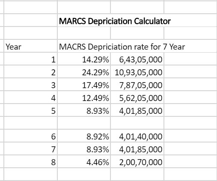217x181 pixels.
Task: Select the 5,62,05,000 amount cell
Action: click(137, 98)
